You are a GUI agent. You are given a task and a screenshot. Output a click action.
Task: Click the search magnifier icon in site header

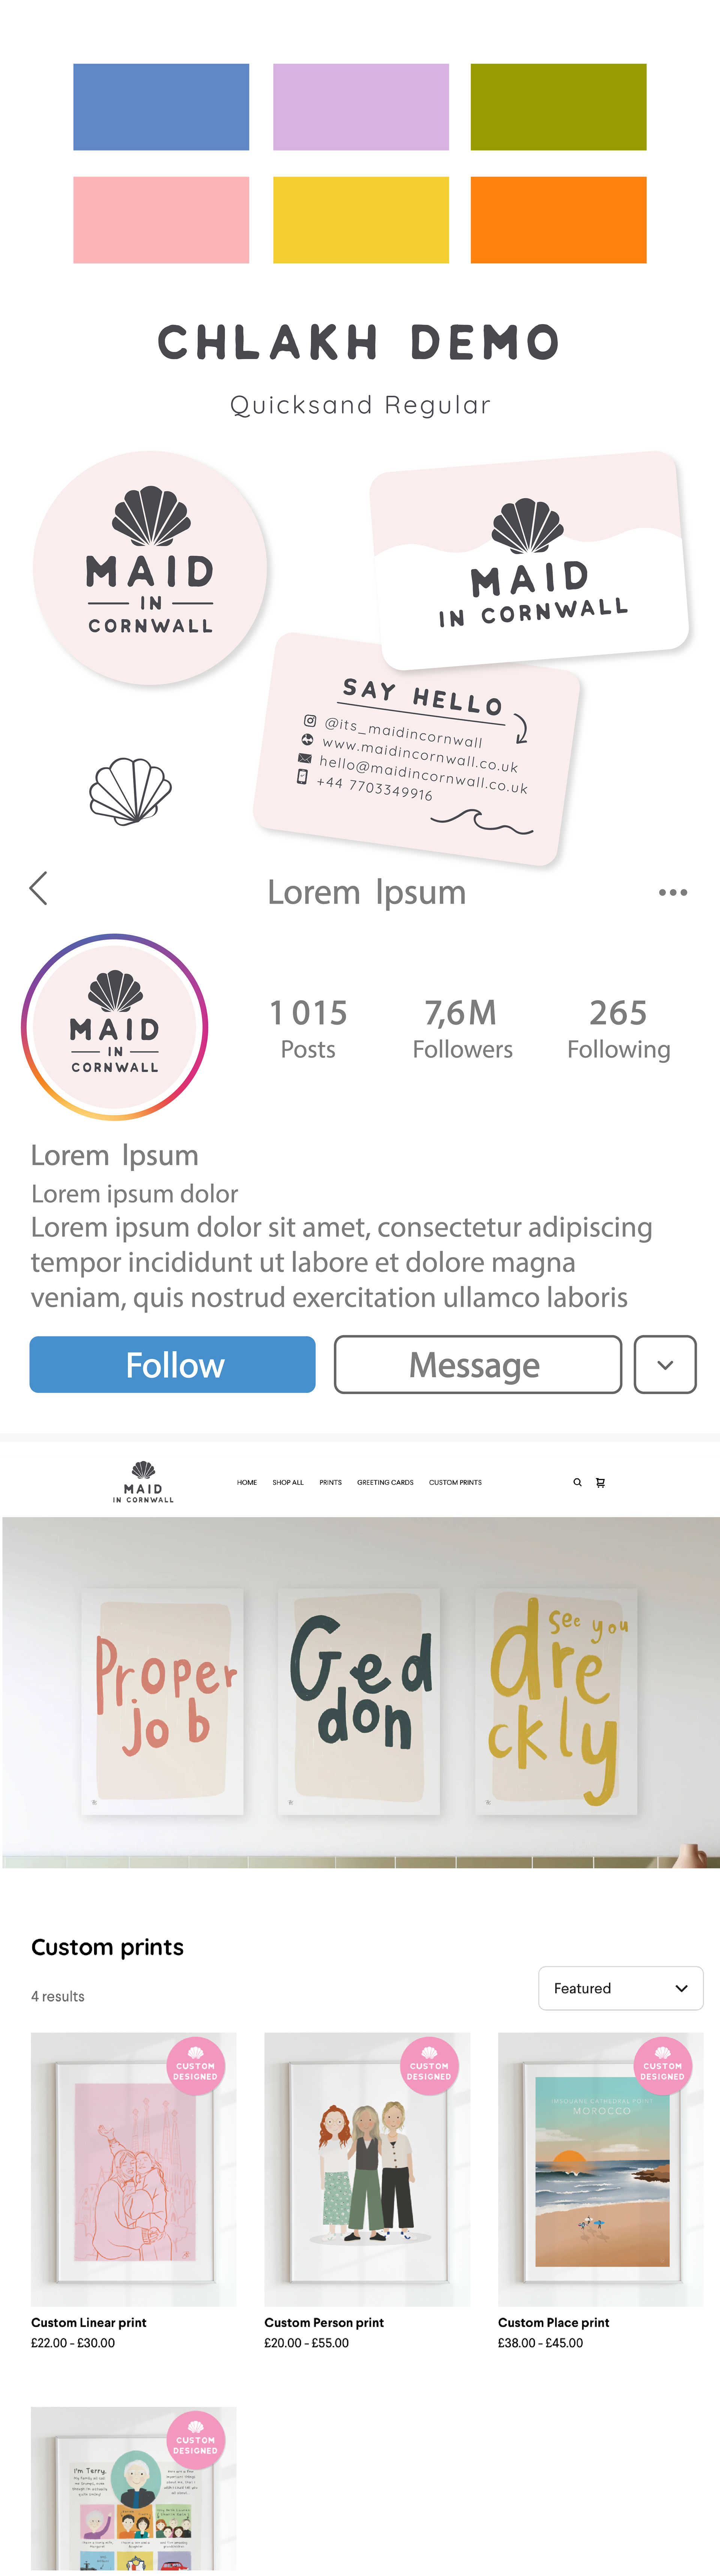click(x=577, y=1482)
